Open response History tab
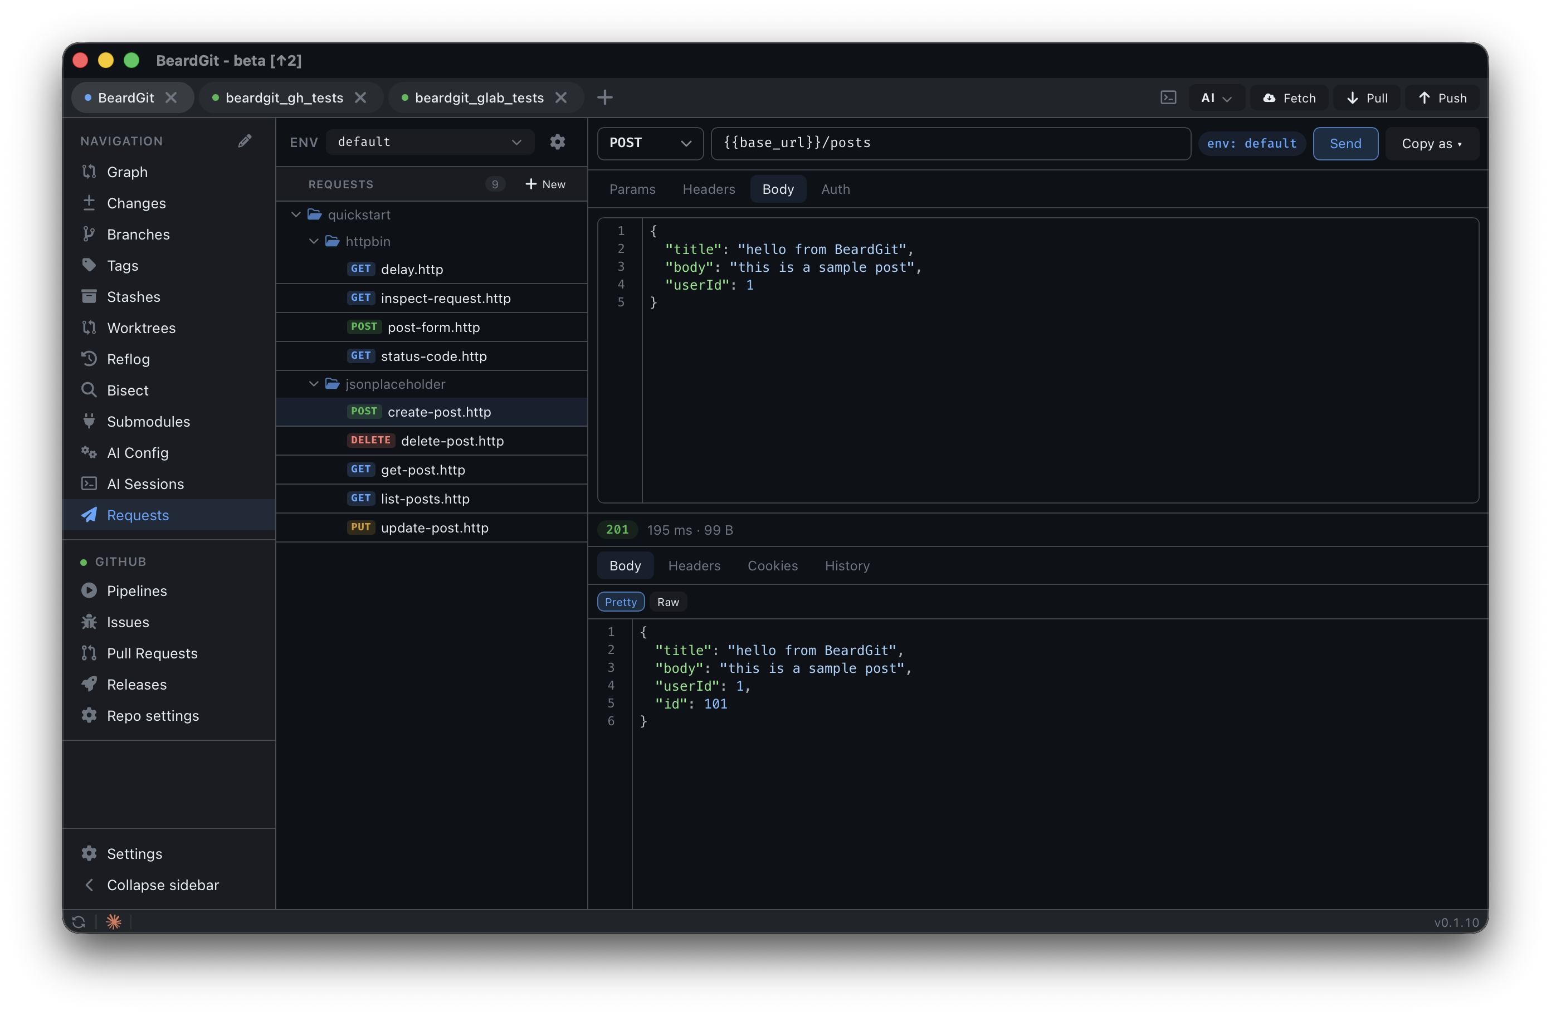The height and width of the screenshot is (1016, 1551). coord(847,566)
